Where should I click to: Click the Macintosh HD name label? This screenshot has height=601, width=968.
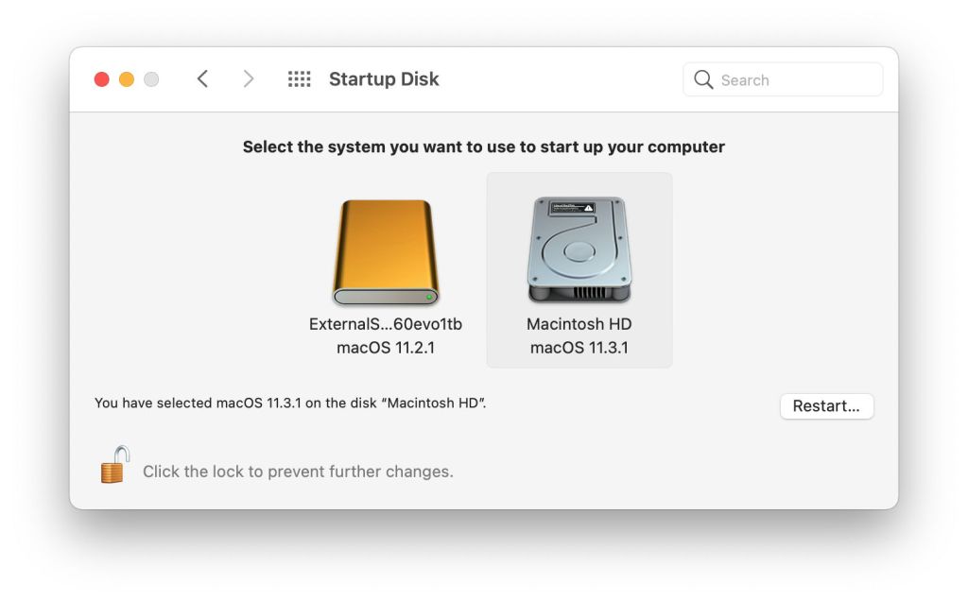[x=579, y=324]
